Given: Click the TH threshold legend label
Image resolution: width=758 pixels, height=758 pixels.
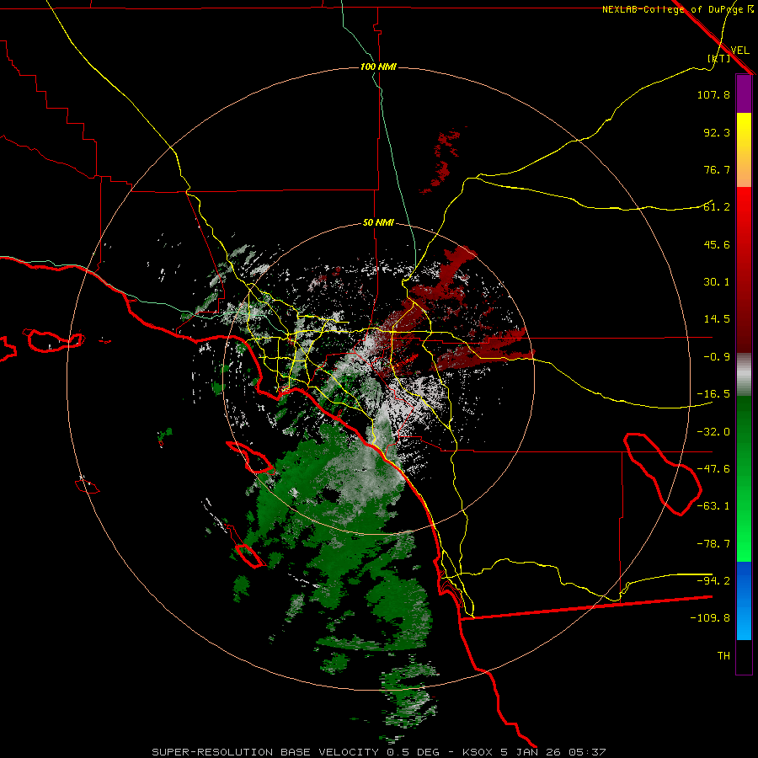Looking at the screenshot, I should coord(723,656).
